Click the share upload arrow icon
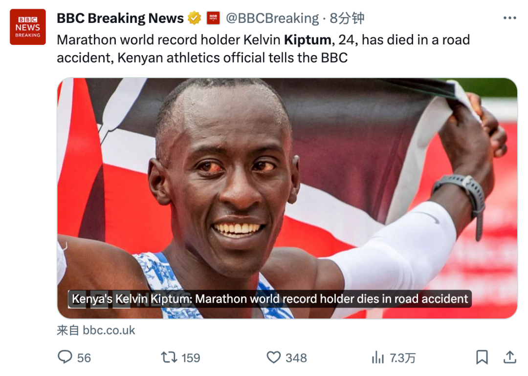This screenshot has width=528, height=376. click(510, 357)
